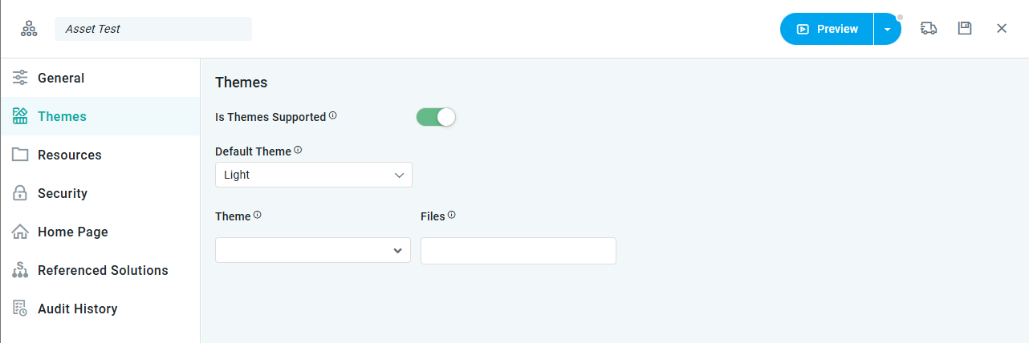Click the info icon next to Files
Screen dimensions: 1029x343
[x=452, y=216]
